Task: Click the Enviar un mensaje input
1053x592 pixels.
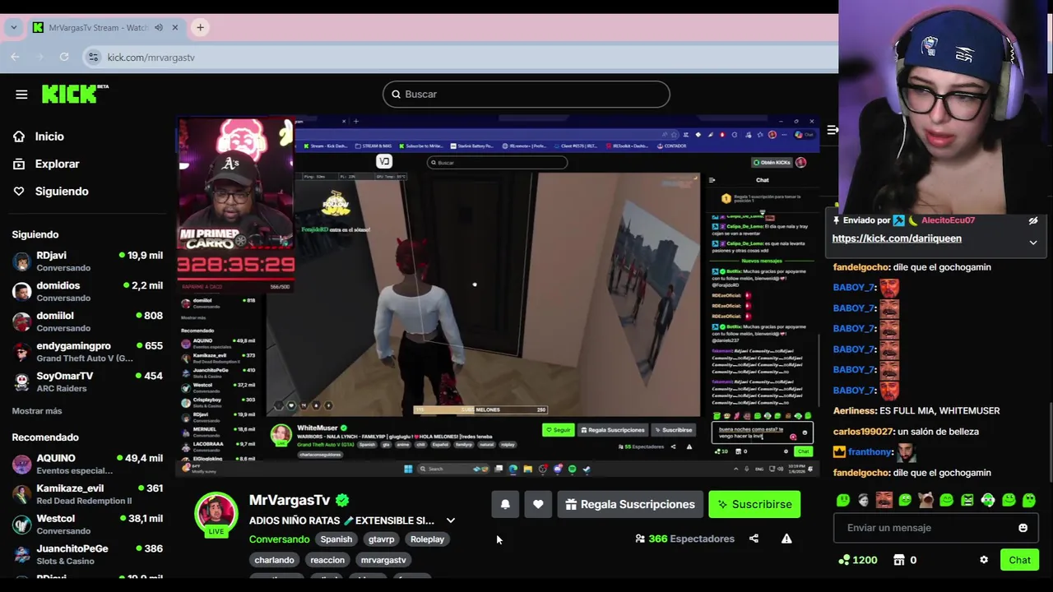Action: [936, 528]
